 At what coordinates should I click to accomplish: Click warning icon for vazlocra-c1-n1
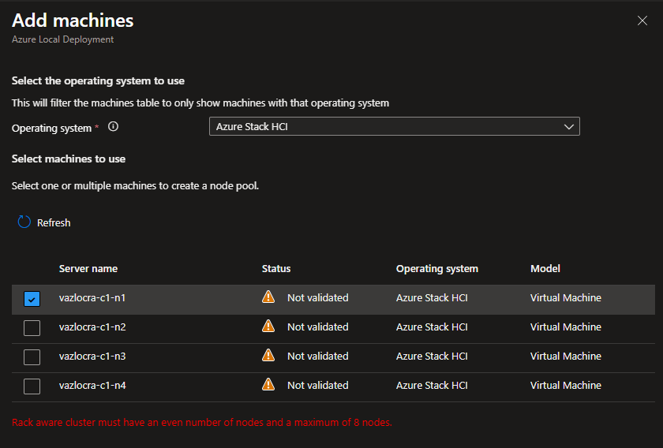tap(268, 297)
